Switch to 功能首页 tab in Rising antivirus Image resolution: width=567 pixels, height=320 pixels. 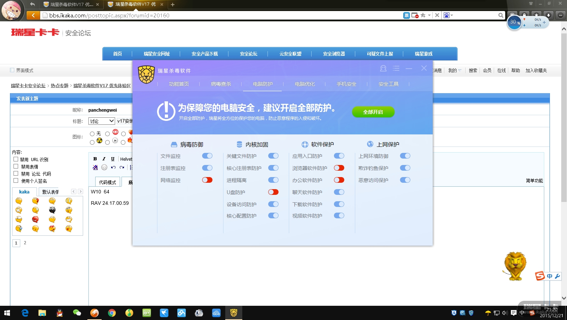tap(179, 84)
